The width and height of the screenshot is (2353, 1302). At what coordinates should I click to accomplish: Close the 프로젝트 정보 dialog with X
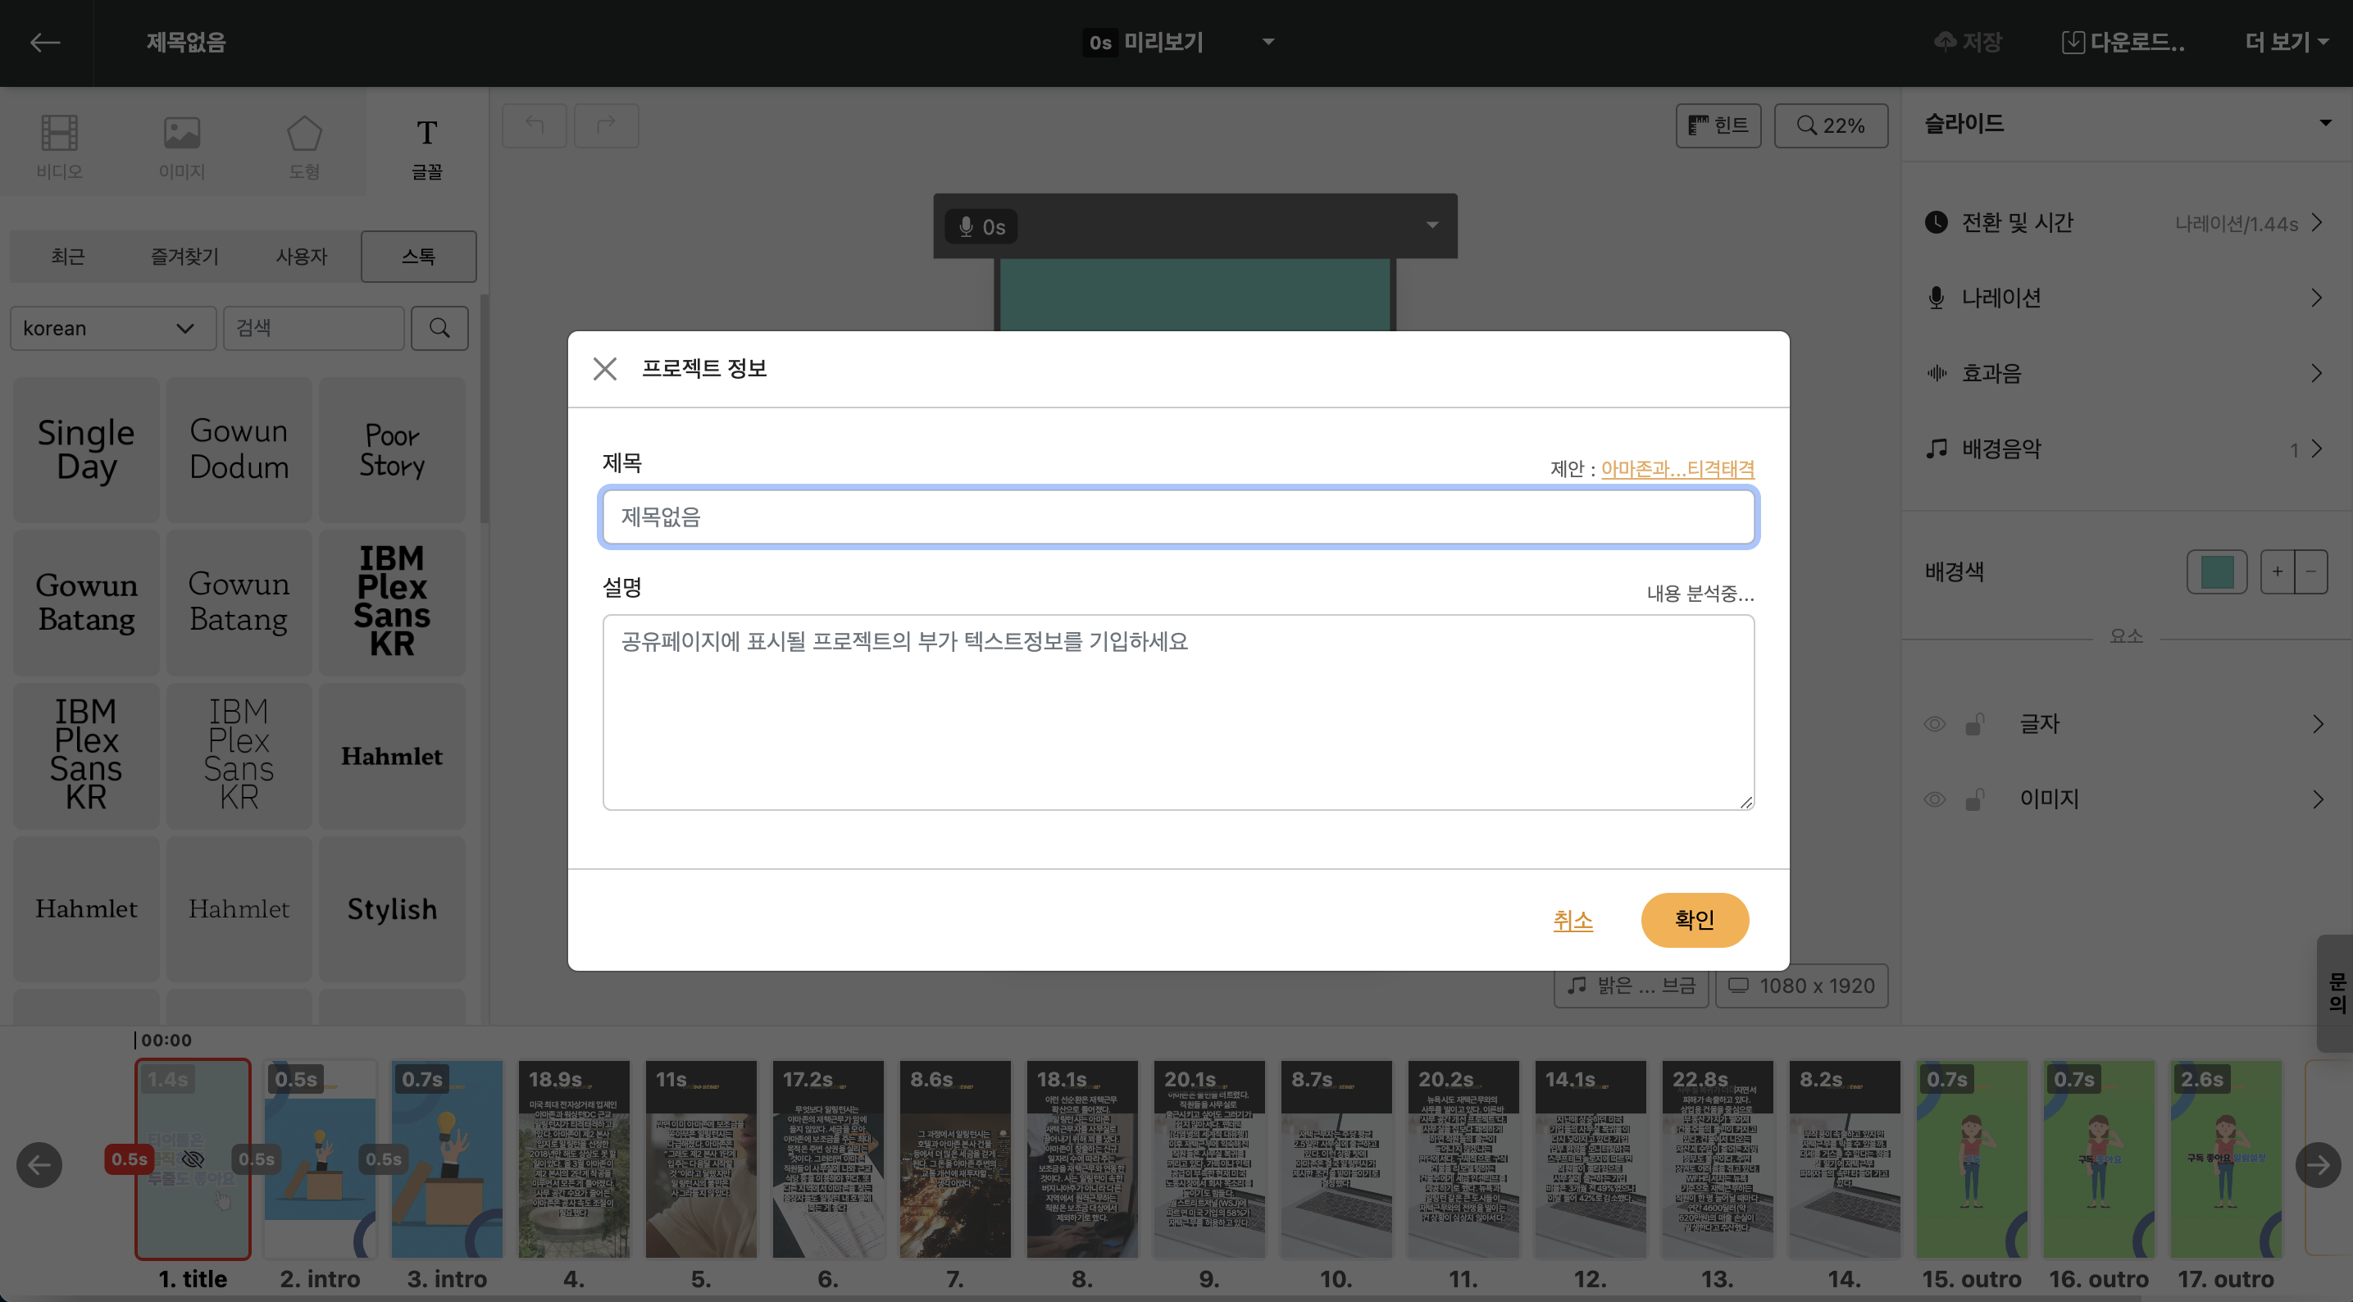click(x=605, y=368)
